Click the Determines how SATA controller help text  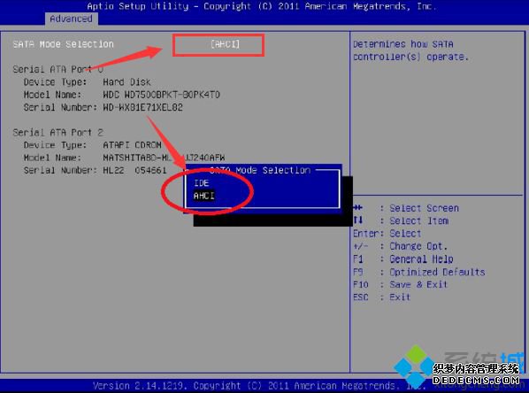(x=410, y=50)
